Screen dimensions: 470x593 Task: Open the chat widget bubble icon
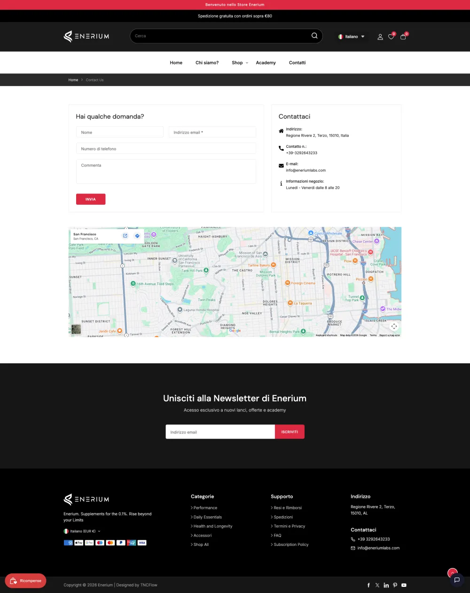click(457, 580)
